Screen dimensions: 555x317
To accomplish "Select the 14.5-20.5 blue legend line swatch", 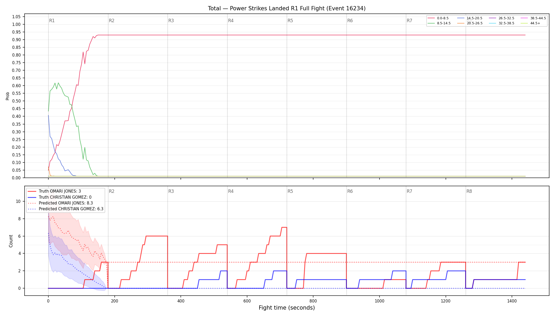I will click(x=461, y=18).
